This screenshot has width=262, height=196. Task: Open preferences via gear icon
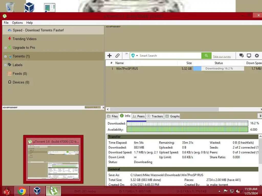257,55
